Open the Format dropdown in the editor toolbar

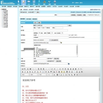[34, 75]
